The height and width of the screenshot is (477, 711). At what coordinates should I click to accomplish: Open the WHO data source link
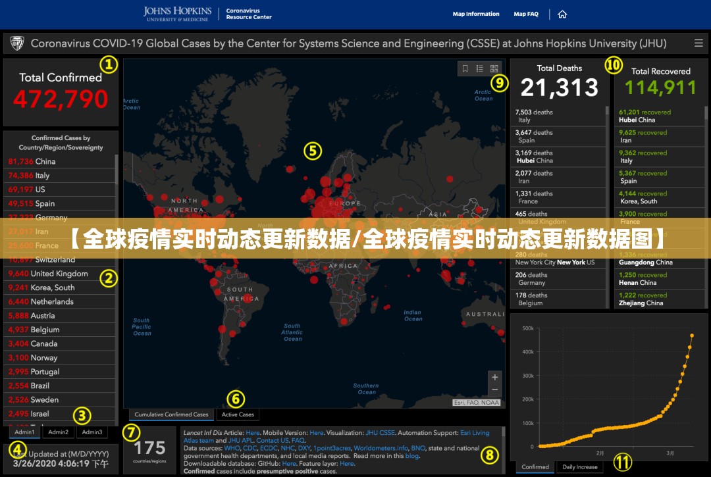click(x=232, y=448)
